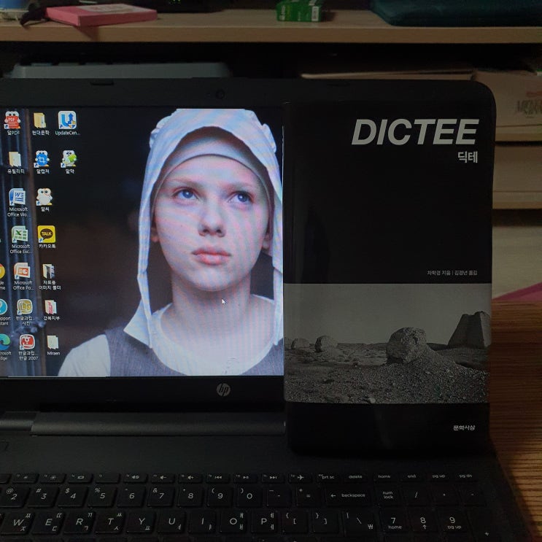Viewport: 542px width, 542px height.
Task: Launch the UpdateCenter shortcut
Action: [67, 123]
